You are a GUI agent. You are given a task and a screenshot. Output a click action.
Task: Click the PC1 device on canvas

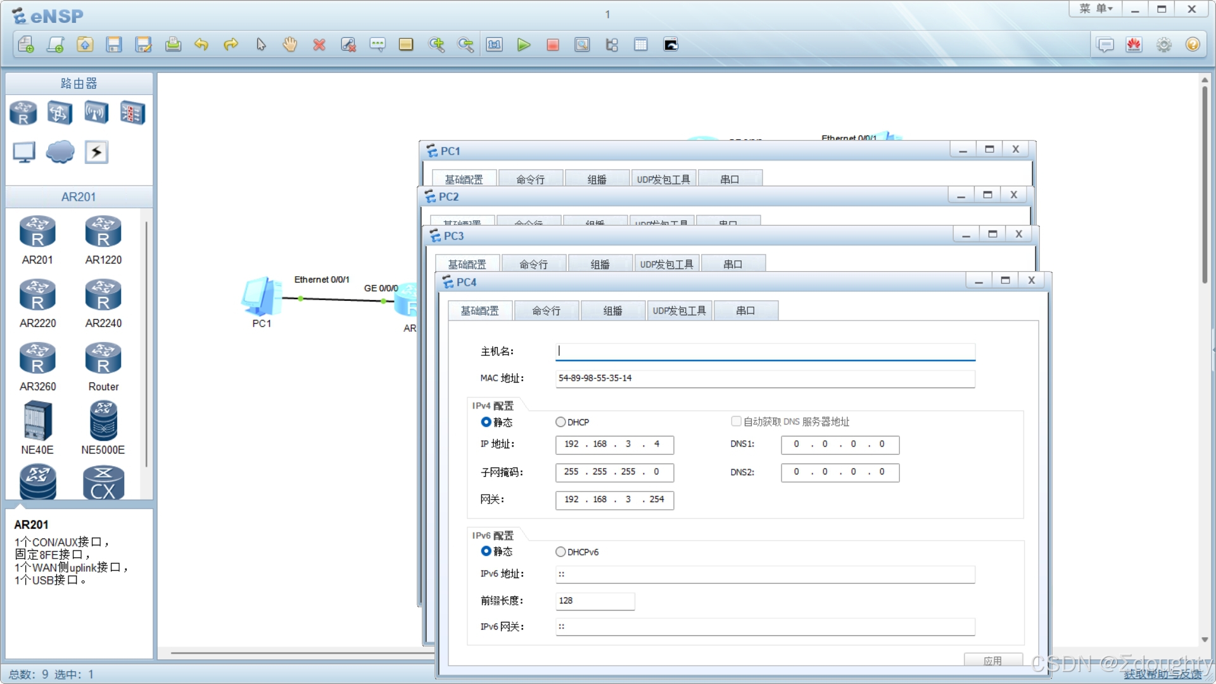262,296
